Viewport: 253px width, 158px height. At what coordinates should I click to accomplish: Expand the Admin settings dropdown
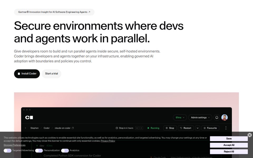tap(200, 117)
